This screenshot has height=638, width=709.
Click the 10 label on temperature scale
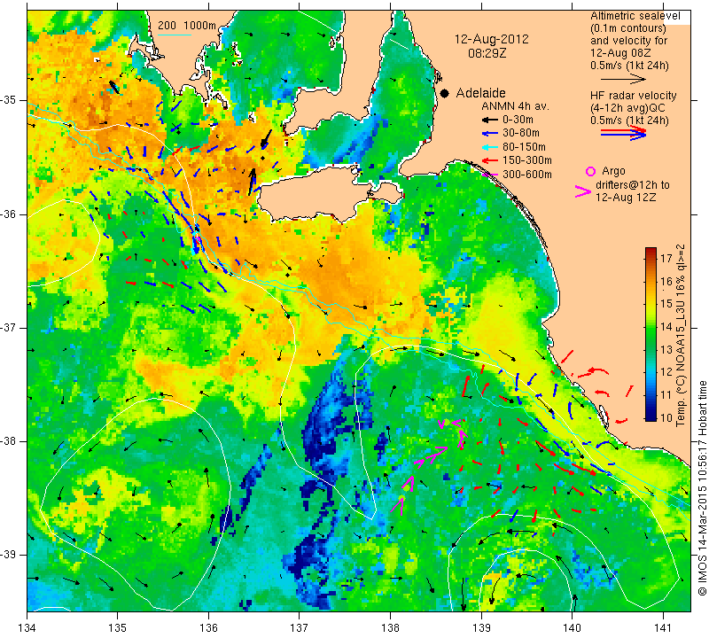point(666,416)
